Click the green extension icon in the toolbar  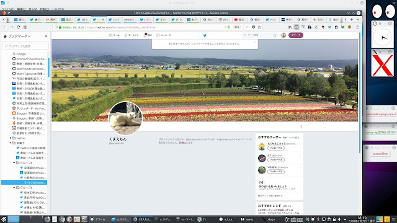342,27
